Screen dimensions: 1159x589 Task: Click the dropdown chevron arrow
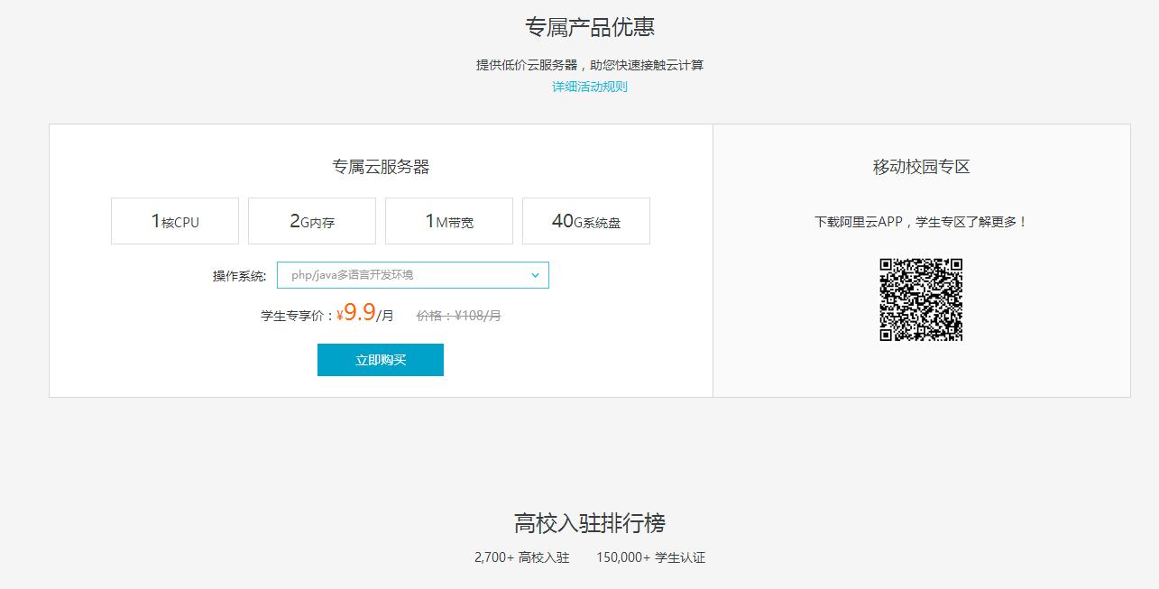tap(536, 275)
